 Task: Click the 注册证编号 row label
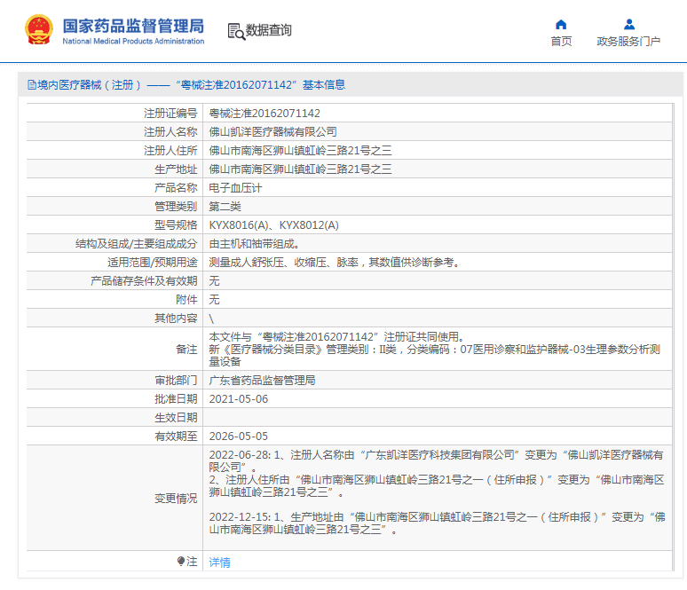pos(170,114)
